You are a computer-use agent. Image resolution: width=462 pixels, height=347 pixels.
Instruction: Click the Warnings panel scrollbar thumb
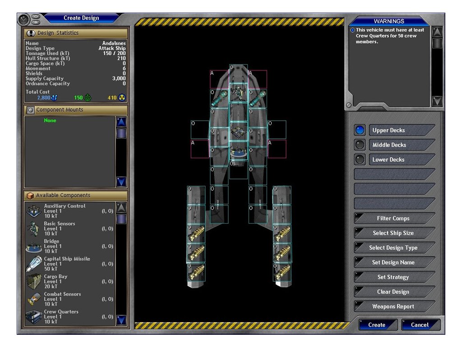(x=437, y=43)
